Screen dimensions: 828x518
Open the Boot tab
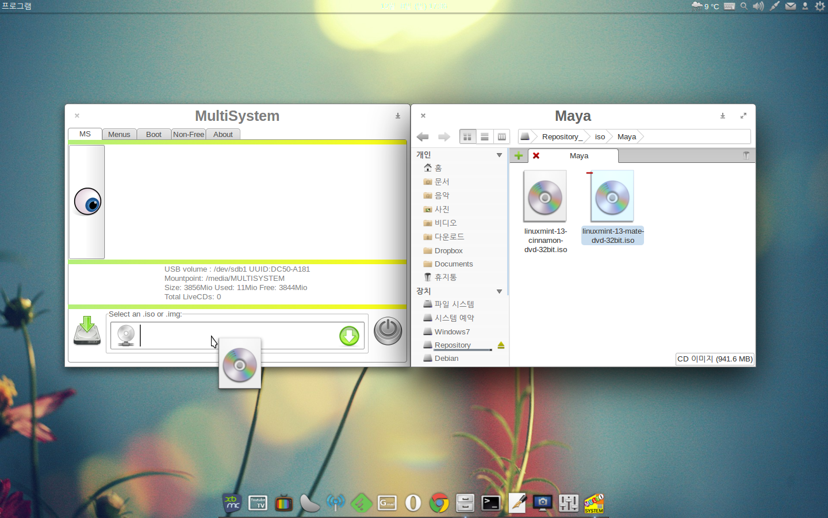[154, 134]
